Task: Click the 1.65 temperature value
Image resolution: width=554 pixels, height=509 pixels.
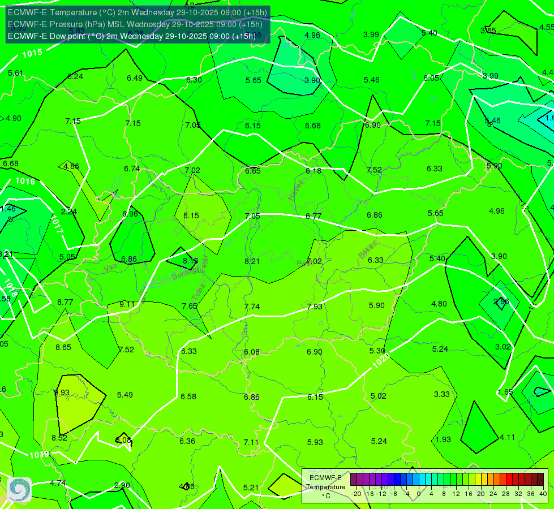Action: click(x=505, y=392)
